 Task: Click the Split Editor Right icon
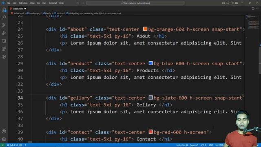pyautogui.click(x=253, y=9)
